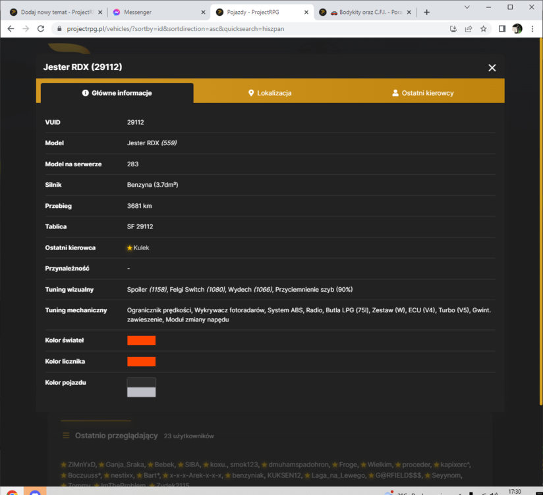Click the Messenger tab favicon
The height and width of the screenshot is (495, 543).
(x=117, y=12)
